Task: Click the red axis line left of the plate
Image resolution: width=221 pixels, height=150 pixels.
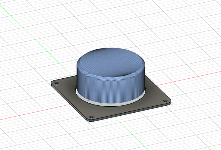Action: (x=30, y=114)
